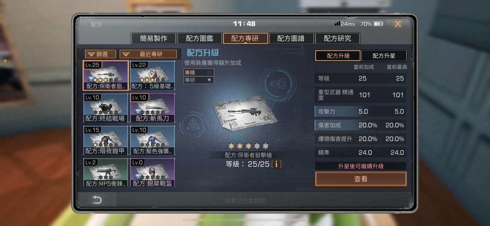Open the 配方研究 tab
This screenshot has height=226, width=490.
click(x=337, y=38)
